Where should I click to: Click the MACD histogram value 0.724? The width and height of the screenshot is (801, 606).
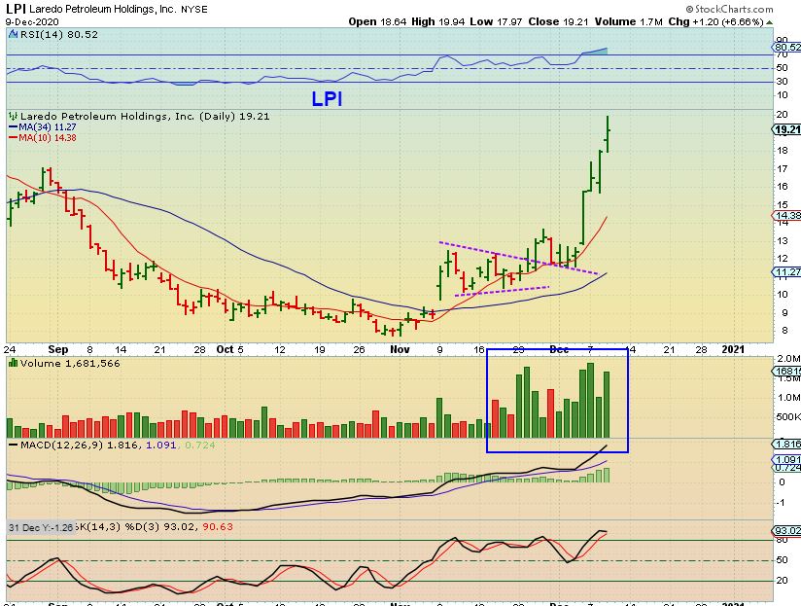coord(199,446)
